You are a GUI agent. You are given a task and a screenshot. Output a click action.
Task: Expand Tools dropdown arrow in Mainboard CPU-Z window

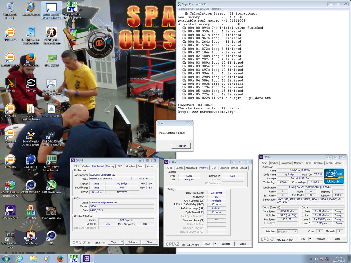122,242
